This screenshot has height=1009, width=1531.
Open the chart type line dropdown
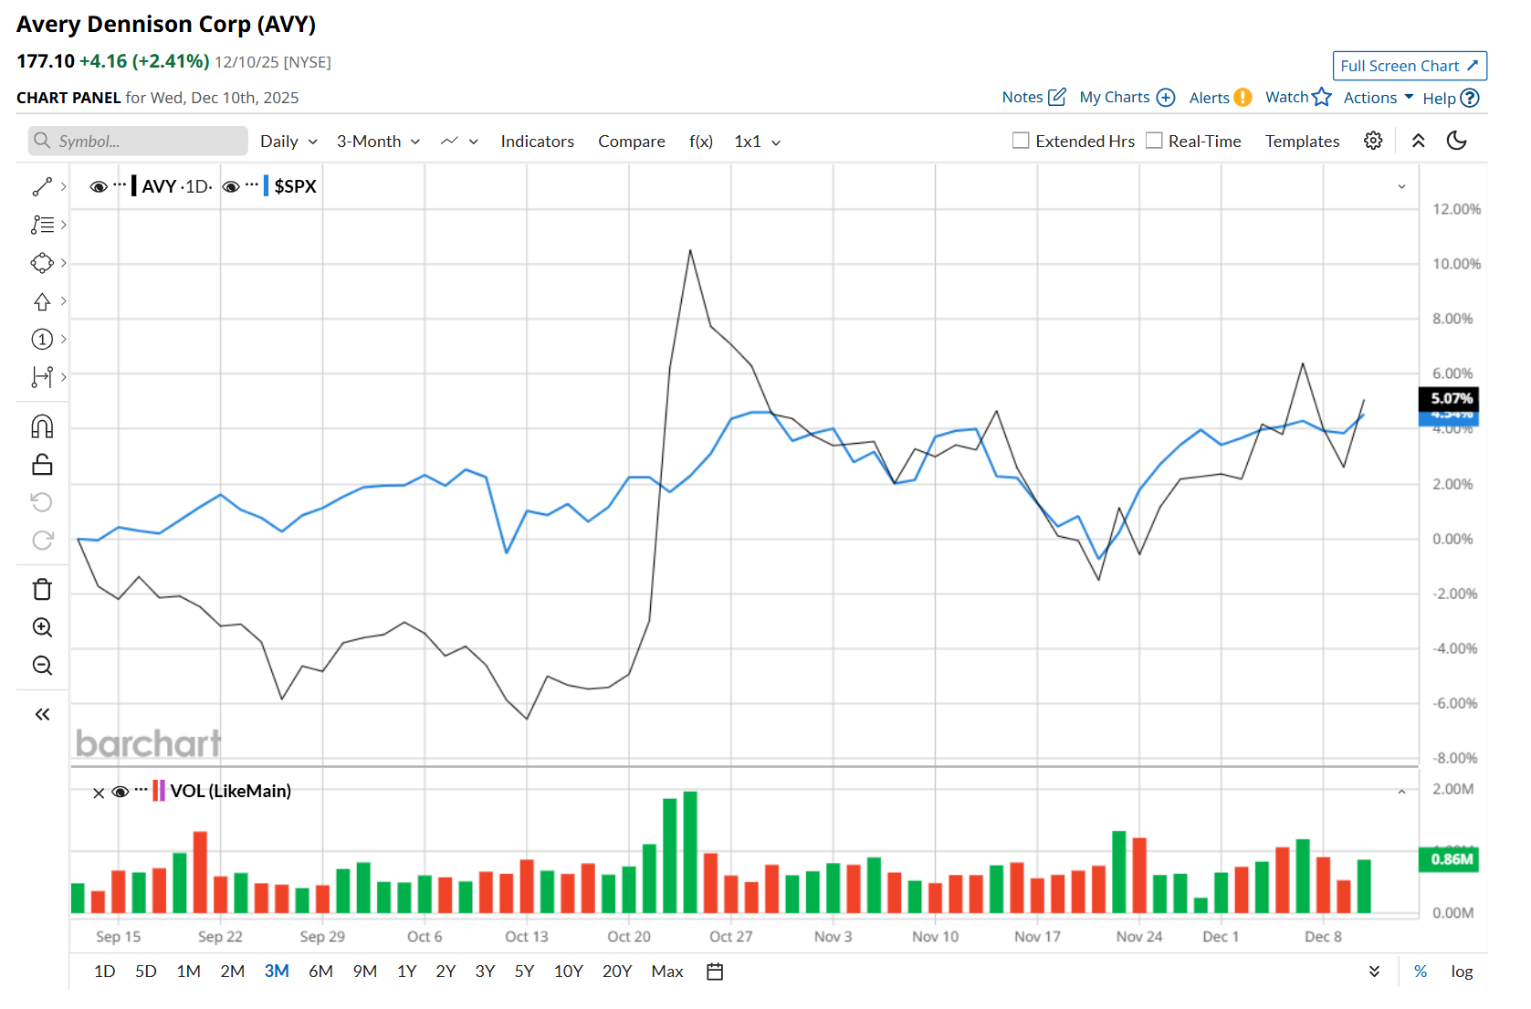[x=459, y=142]
